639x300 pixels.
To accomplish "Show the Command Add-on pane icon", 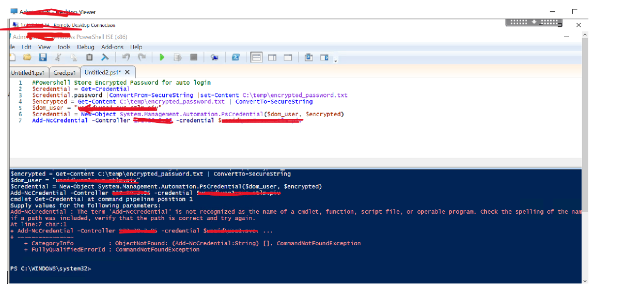I will [x=324, y=57].
